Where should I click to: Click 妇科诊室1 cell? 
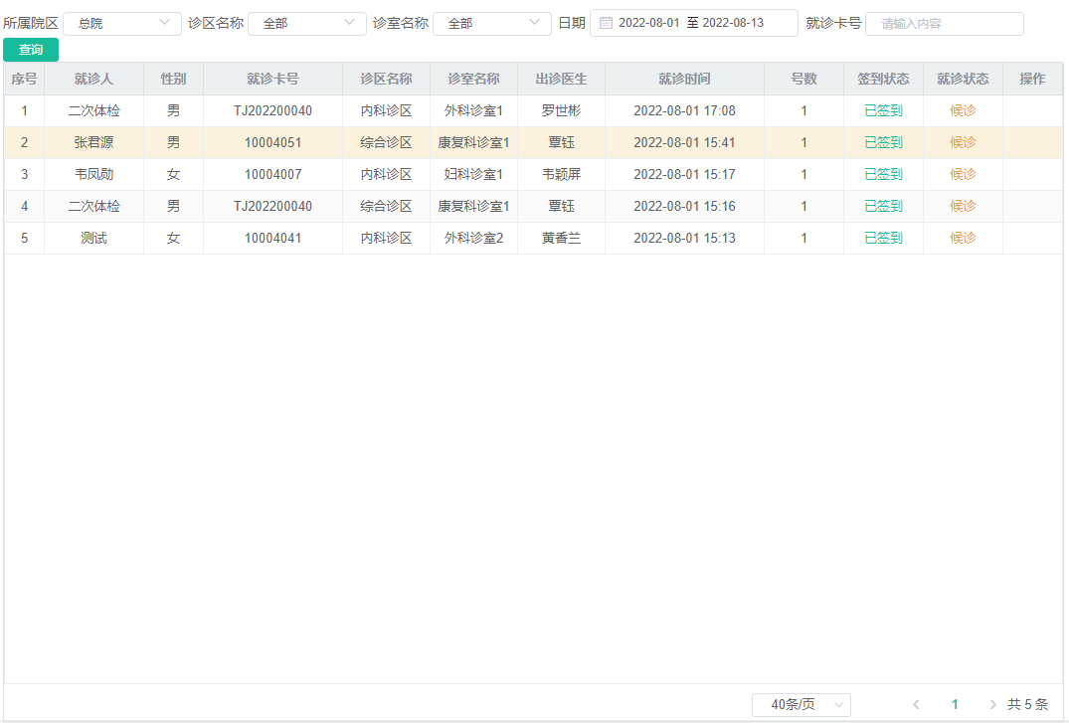[x=473, y=175]
